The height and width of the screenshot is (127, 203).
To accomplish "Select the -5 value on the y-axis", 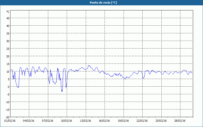I will click(8, 94).
